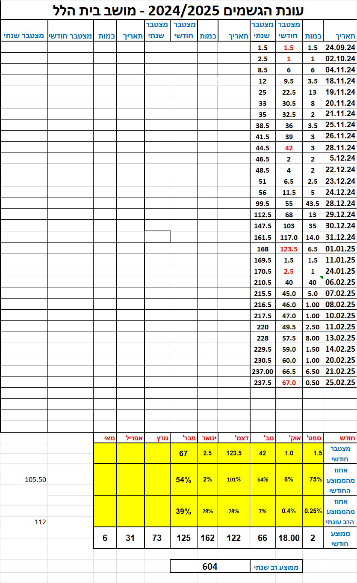Screen dimensions: 357x583
Task: Select the date cell 24.09.24
Action: [x=340, y=48]
